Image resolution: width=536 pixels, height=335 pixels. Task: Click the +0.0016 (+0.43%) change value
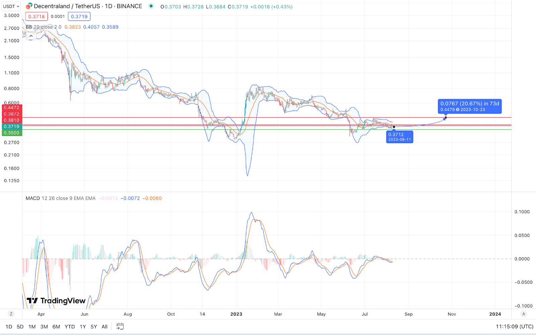[x=271, y=7]
